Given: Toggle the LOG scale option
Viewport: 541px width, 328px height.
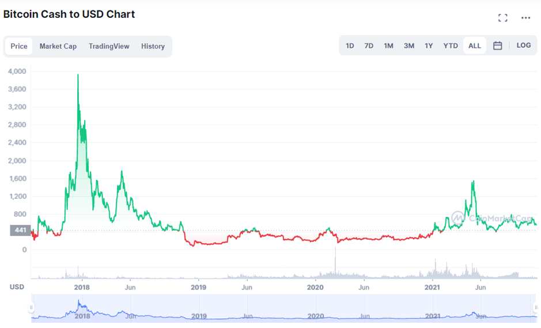Looking at the screenshot, I should (523, 45).
